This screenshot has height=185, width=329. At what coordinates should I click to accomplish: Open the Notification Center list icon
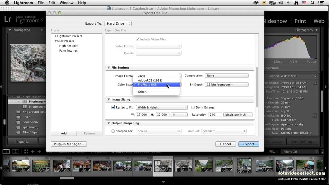click(321, 3)
